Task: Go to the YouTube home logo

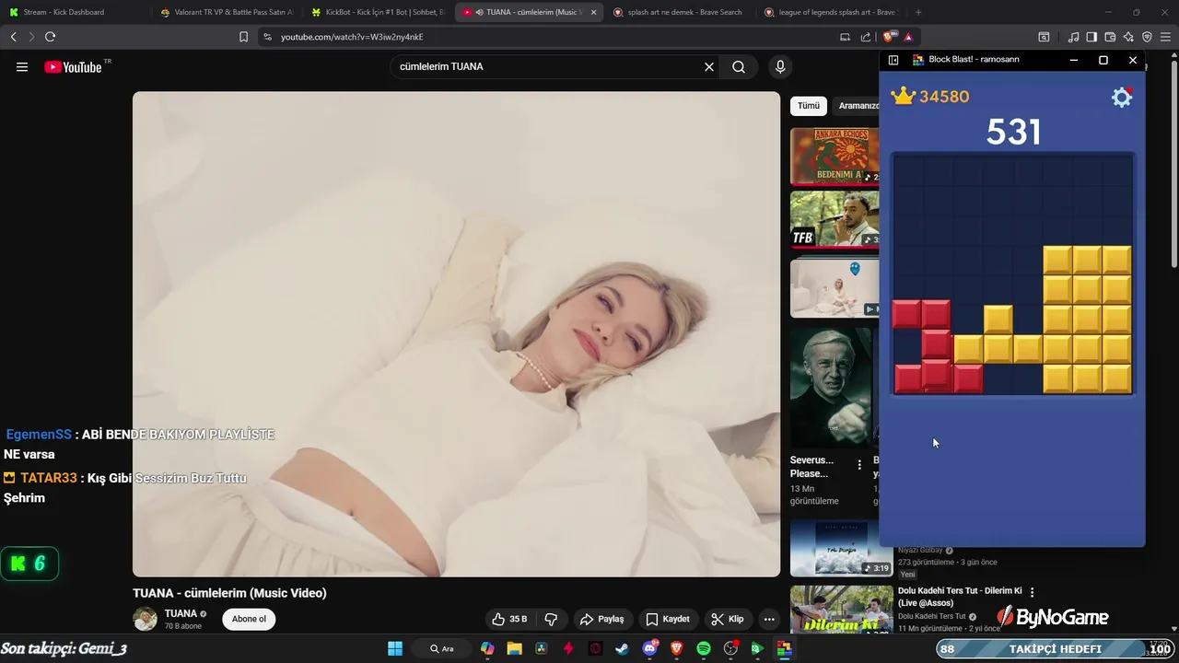Action: [73, 66]
